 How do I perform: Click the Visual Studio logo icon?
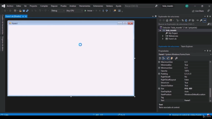click(x=3, y=6)
